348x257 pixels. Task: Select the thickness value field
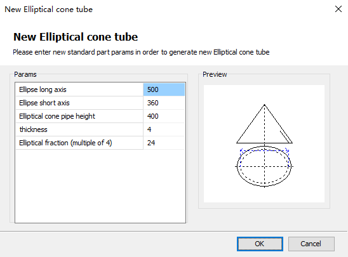click(164, 129)
